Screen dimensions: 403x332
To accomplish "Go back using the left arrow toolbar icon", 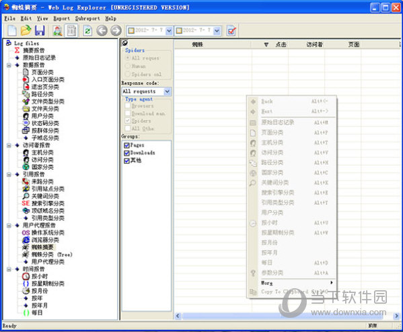I will click(x=102, y=31).
